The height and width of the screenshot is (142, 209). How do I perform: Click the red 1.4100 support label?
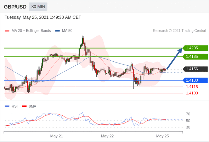click(x=192, y=93)
